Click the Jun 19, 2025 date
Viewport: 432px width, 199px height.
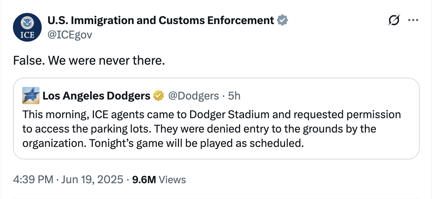(93, 180)
